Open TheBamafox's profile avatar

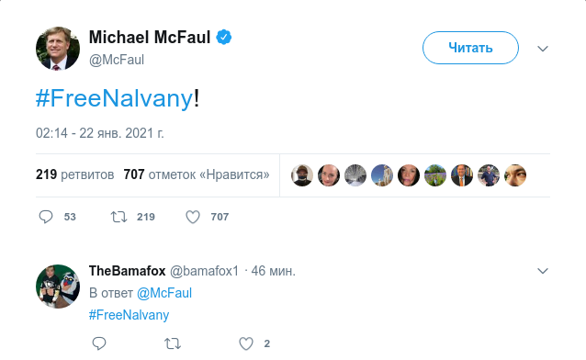click(58, 287)
